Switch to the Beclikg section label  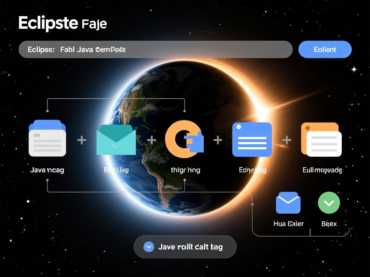click(116, 170)
